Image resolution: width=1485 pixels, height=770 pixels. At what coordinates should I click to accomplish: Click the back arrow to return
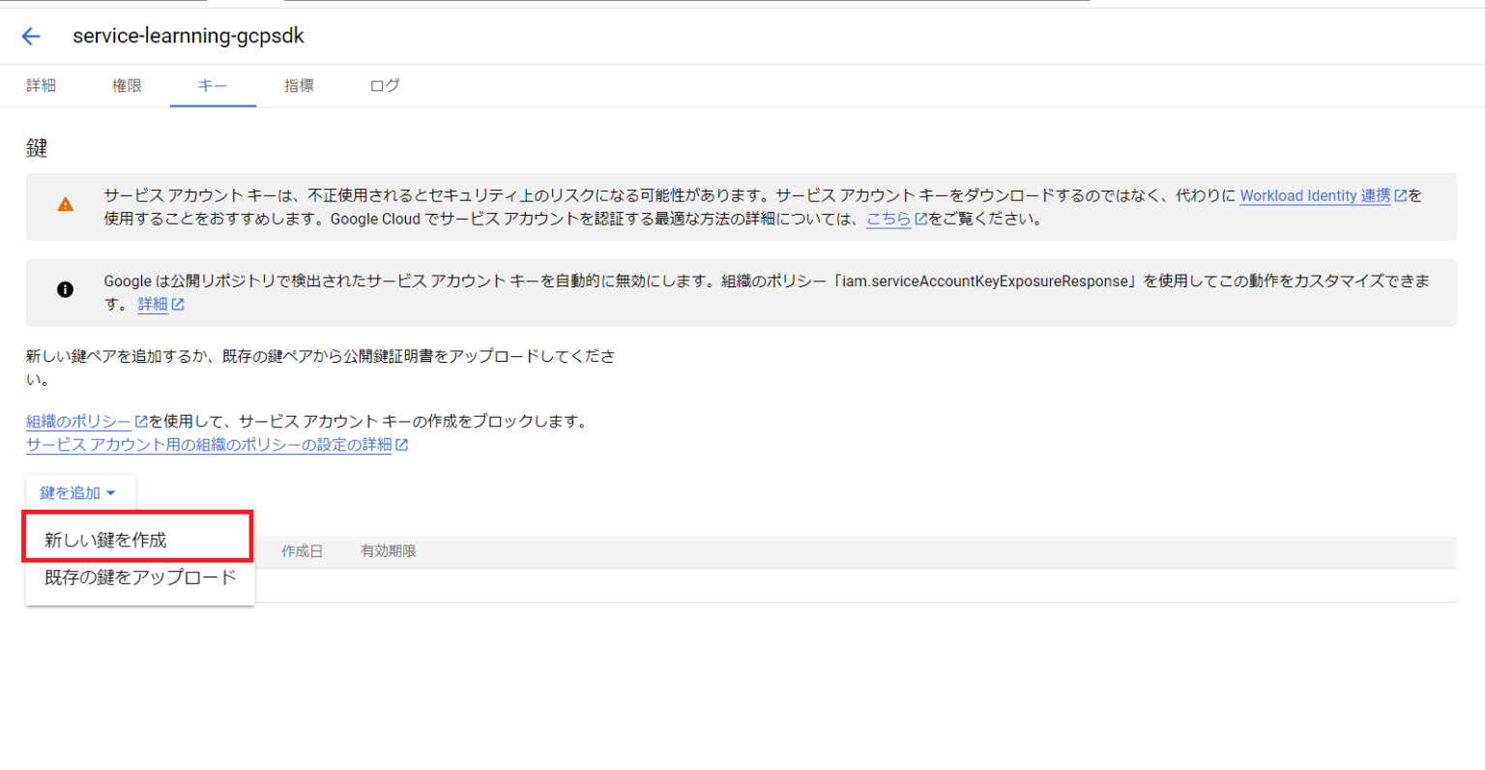point(30,36)
